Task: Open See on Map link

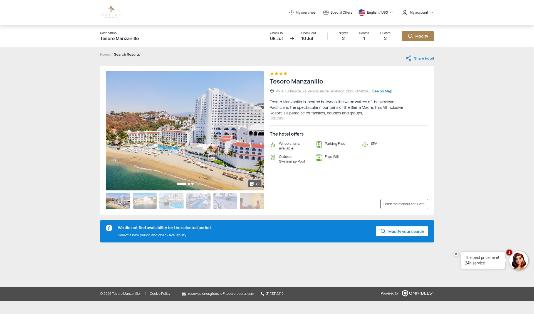Action: (x=382, y=91)
